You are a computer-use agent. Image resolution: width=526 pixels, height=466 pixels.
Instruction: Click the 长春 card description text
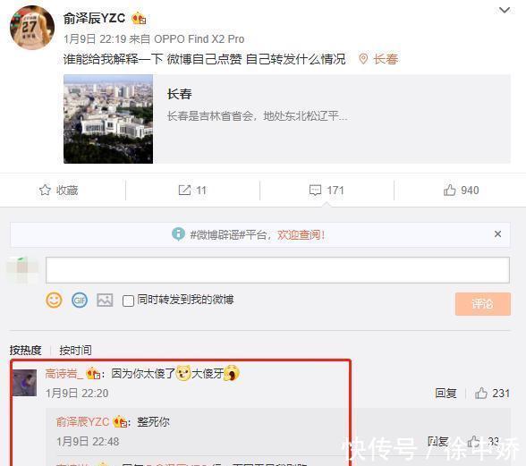258,116
